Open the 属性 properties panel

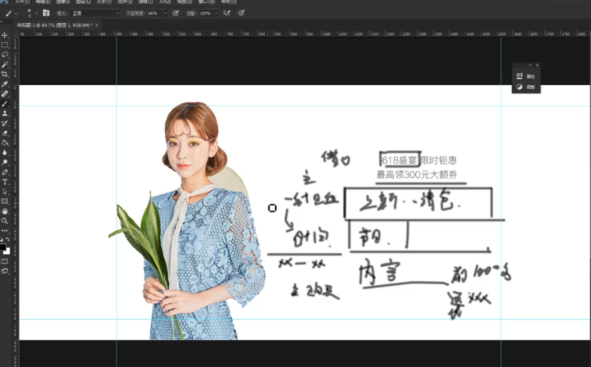coord(526,77)
